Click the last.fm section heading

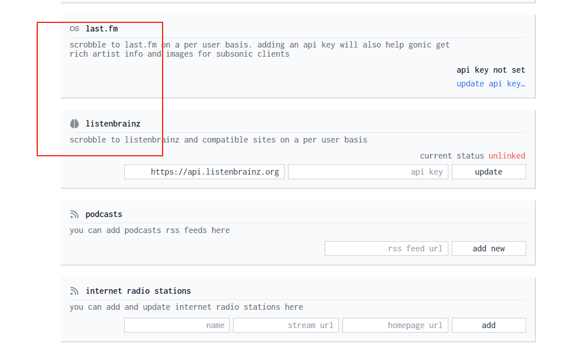pos(102,29)
